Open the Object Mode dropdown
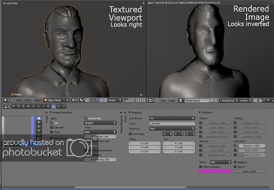Image resolution: width=274 pixels, height=190 pixels. coord(56,100)
